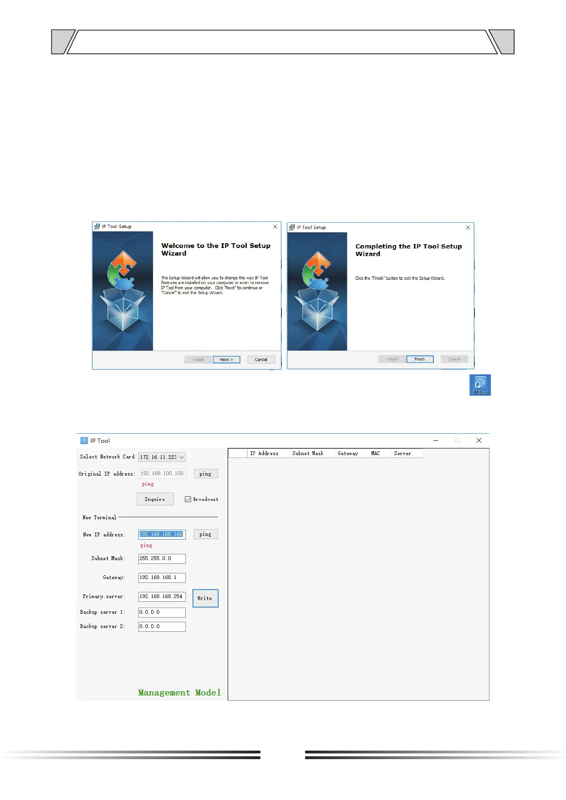This screenshot has width=566, height=800.
Task: Click the Inquire button
Action: [155, 499]
